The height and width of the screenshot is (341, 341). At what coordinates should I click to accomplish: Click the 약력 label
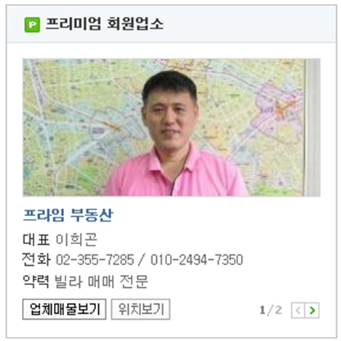coord(36,282)
